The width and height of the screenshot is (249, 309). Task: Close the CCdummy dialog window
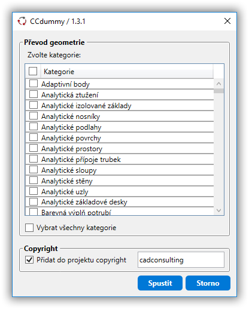click(x=227, y=21)
